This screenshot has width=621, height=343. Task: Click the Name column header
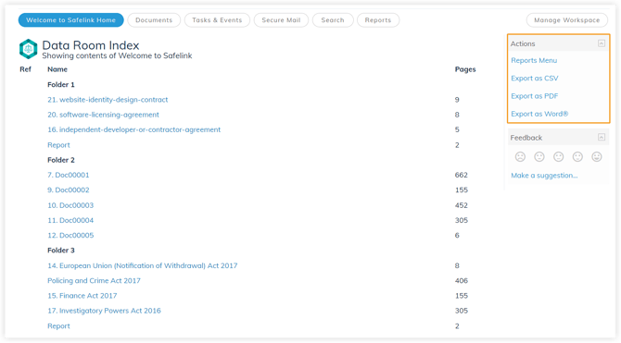(x=57, y=69)
